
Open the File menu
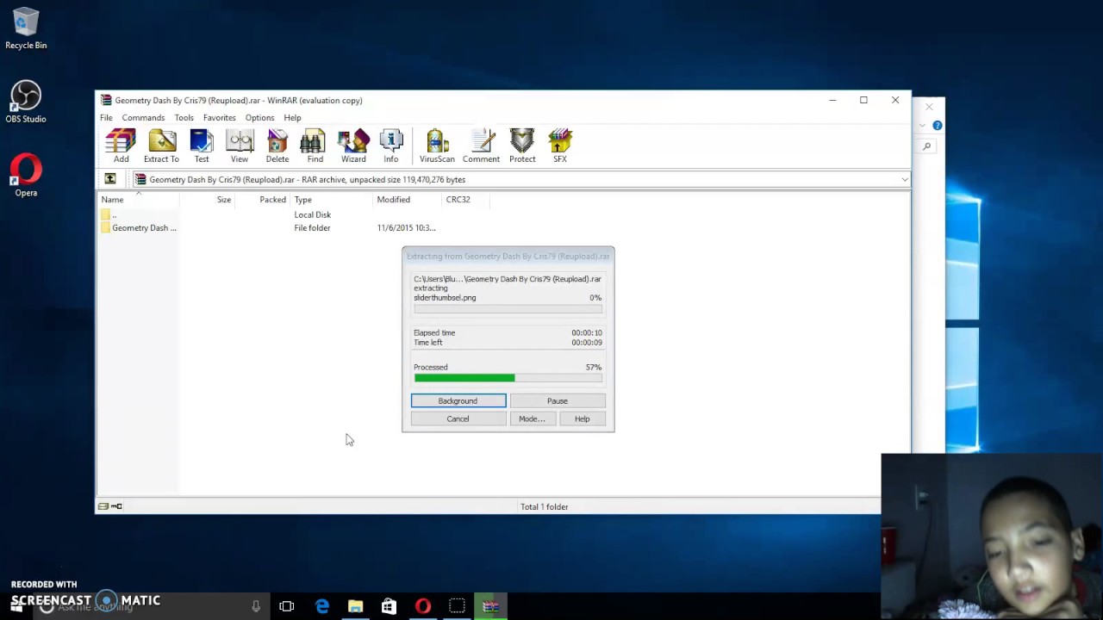tap(106, 118)
